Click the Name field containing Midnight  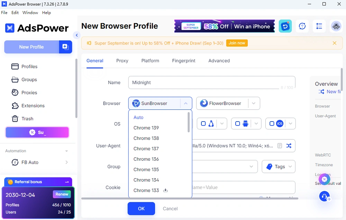(x=212, y=83)
